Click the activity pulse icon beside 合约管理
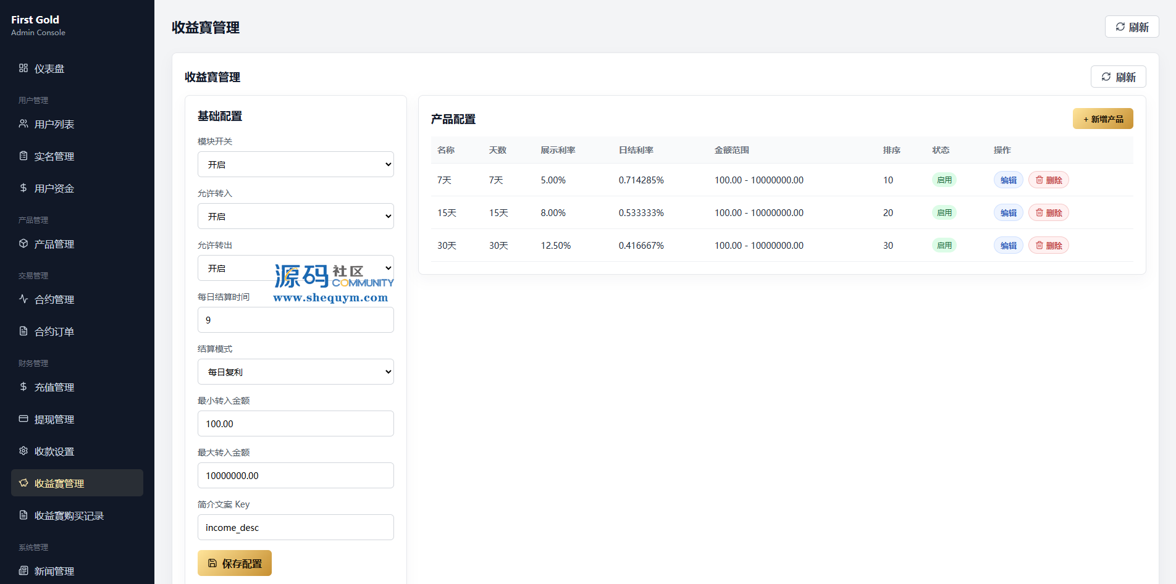 (23, 299)
